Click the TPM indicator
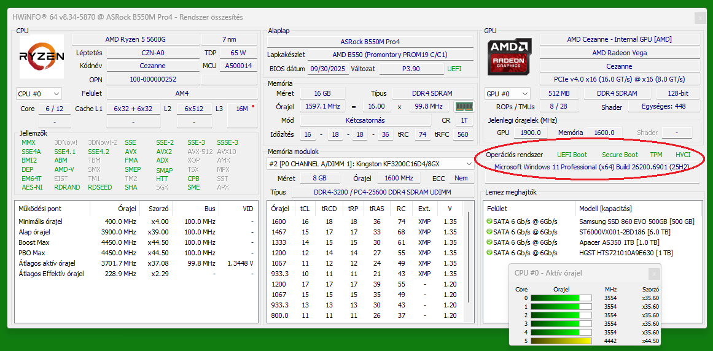Image resolution: width=713 pixels, height=351 pixels. tap(656, 155)
